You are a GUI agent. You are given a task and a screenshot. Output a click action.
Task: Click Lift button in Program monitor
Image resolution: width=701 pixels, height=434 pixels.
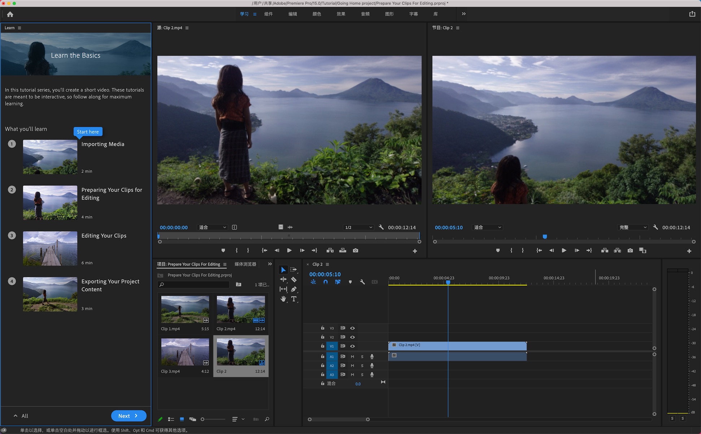click(x=605, y=251)
